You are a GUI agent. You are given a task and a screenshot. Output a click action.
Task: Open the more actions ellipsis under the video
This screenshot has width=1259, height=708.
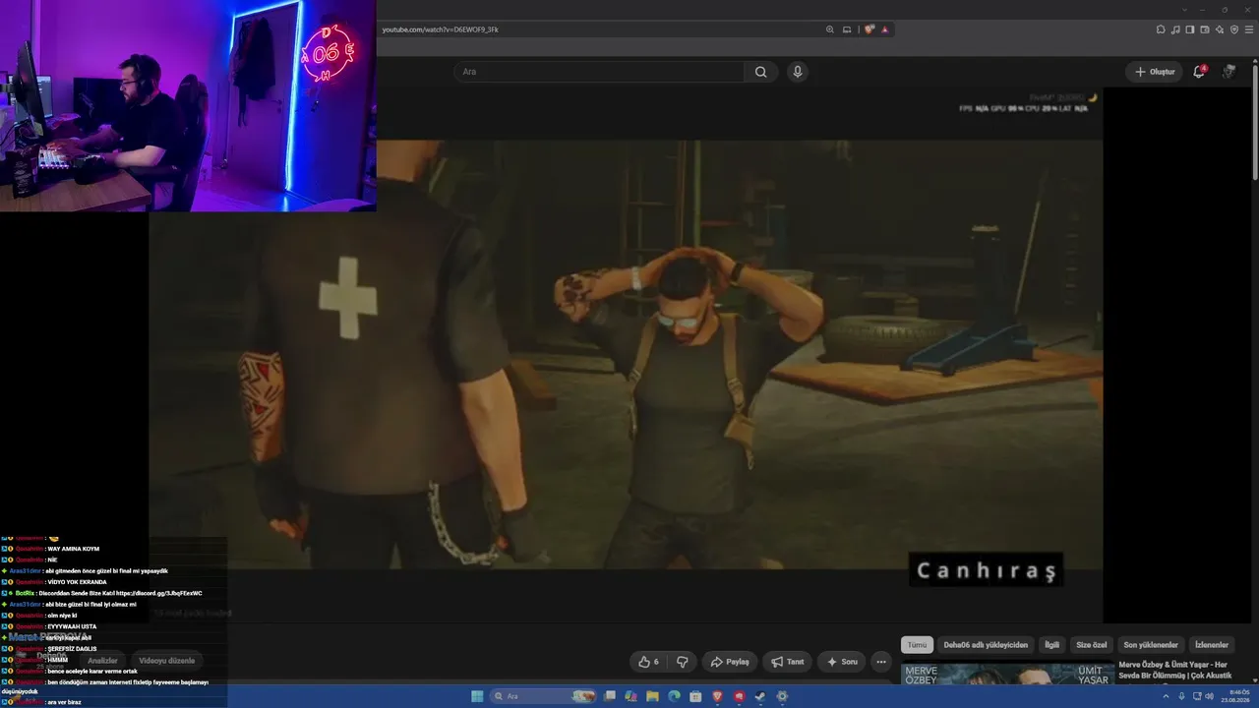coord(881,662)
